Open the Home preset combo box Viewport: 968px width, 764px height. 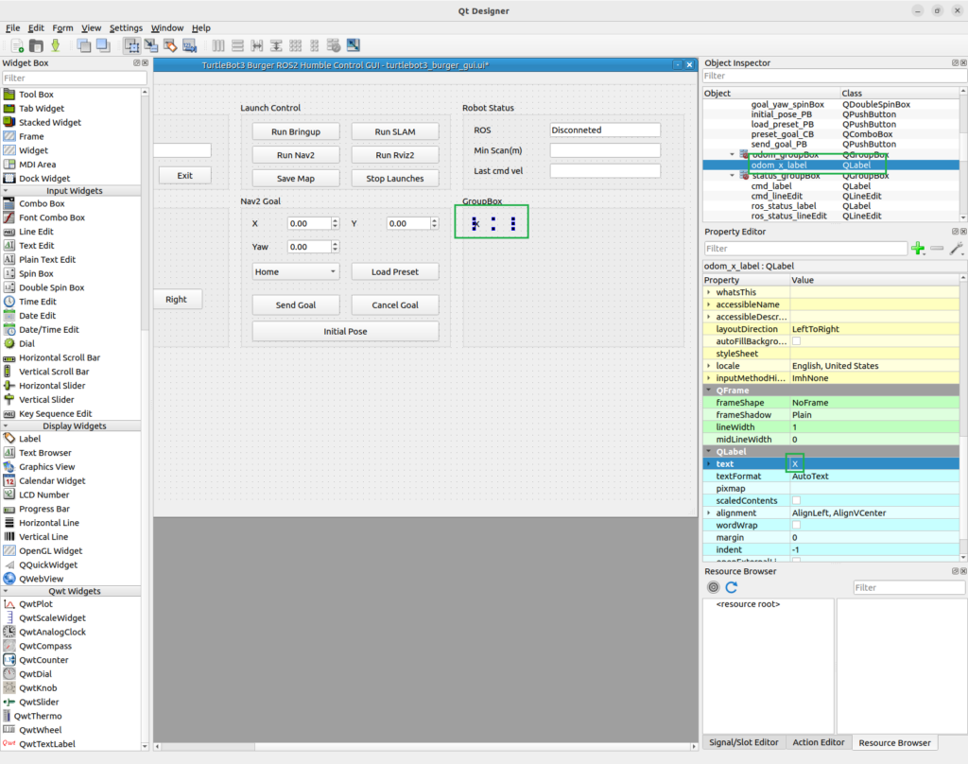[296, 271]
